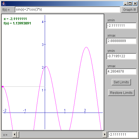Screen dimensions: 139x139
Task: Click the x value field at the bottom
Action: click(123, 135)
